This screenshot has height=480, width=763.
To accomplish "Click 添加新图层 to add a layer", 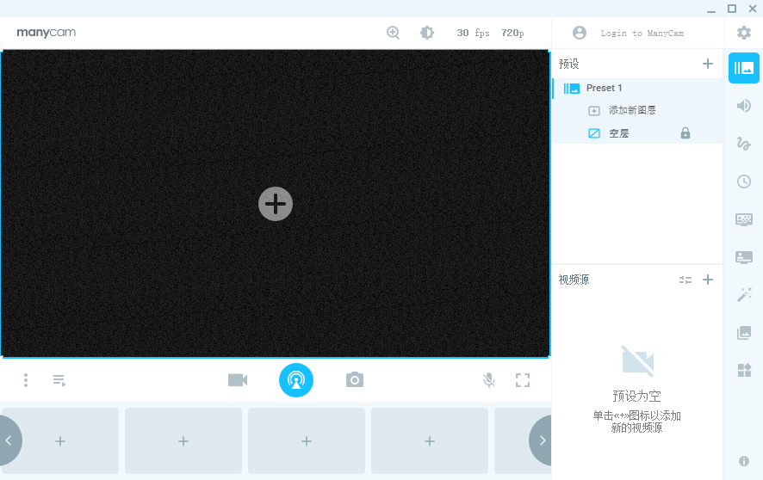I will [x=631, y=110].
